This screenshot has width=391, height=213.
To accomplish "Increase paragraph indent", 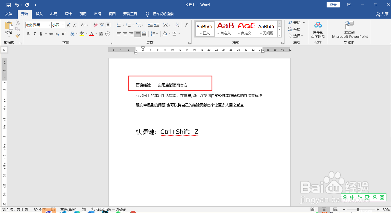I will tap(156, 25).
